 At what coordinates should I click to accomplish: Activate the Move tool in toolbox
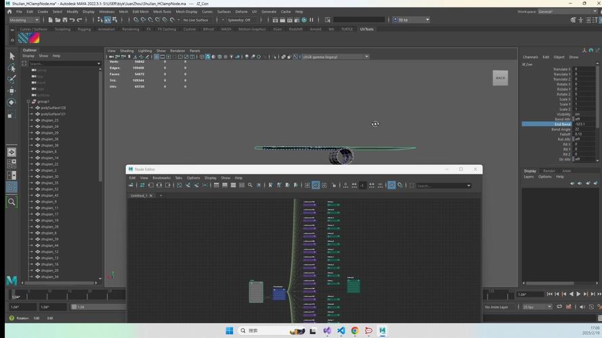click(12, 91)
